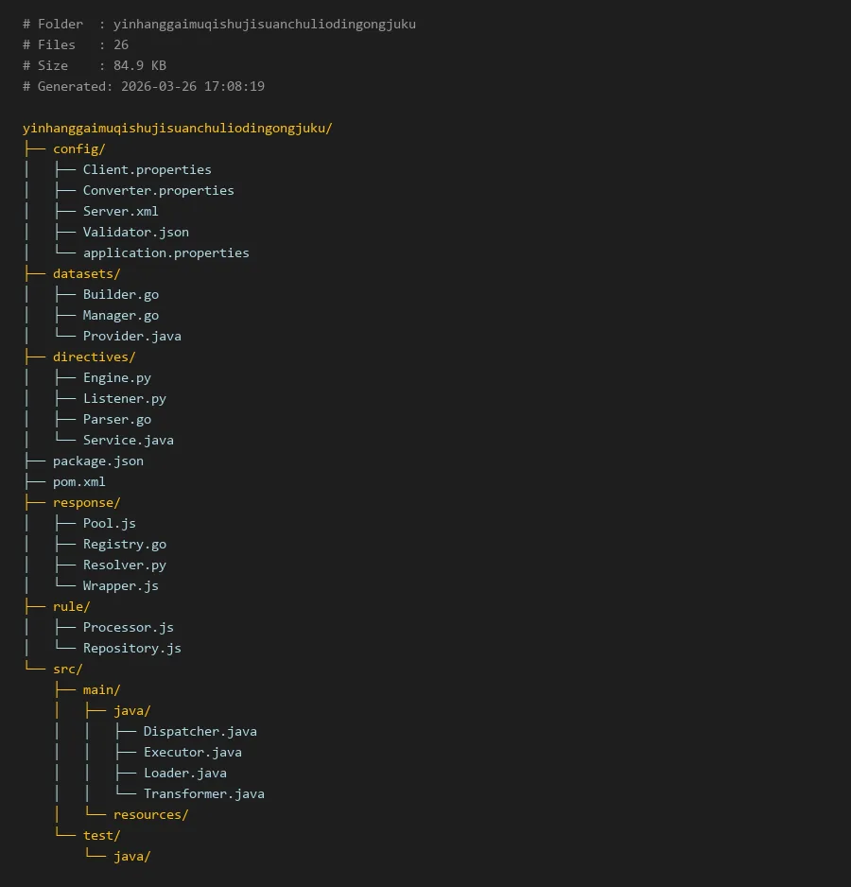Click the root yinhanggaimuqishujisuanchuliodingongjuku/ folder
This screenshot has width=851, height=887.
[x=177, y=128]
